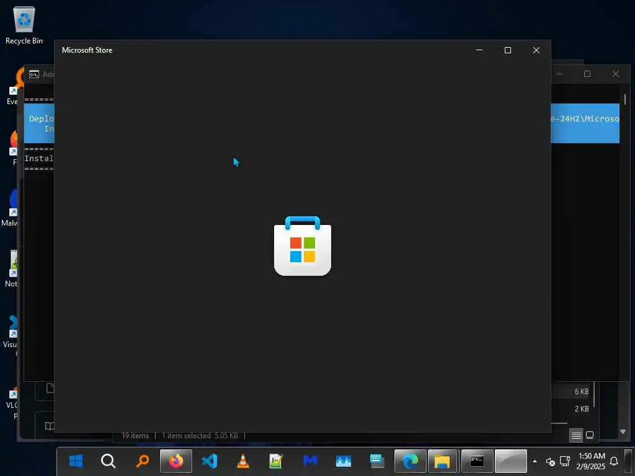Switch to File Explorer in taskbar
This screenshot has height=476, width=635.
pyautogui.click(x=442, y=461)
